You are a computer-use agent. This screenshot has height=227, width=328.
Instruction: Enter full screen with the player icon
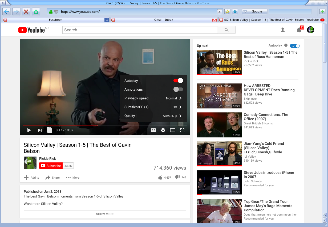(182, 130)
